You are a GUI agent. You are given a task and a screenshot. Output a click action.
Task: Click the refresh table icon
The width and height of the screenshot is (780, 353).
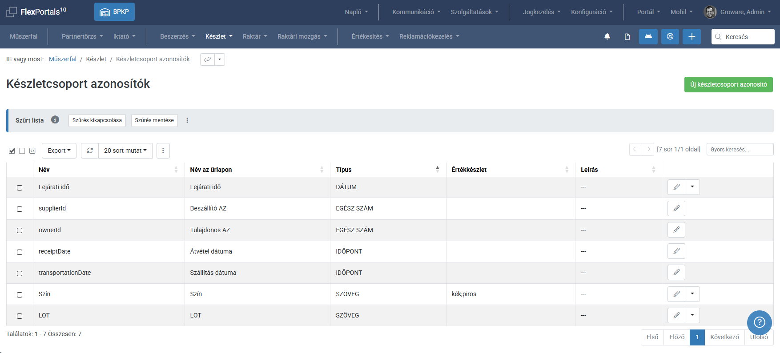(x=90, y=151)
